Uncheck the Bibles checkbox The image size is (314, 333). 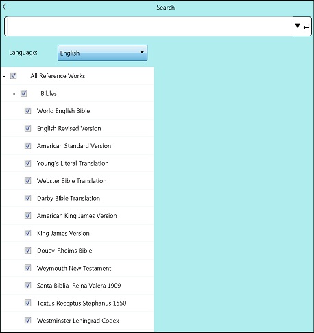(24, 93)
